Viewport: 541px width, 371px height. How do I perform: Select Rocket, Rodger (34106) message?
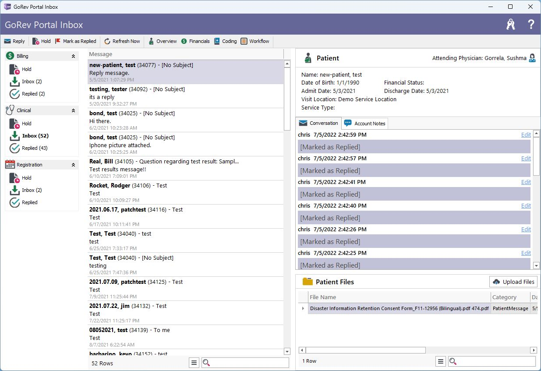[x=186, y=193]
